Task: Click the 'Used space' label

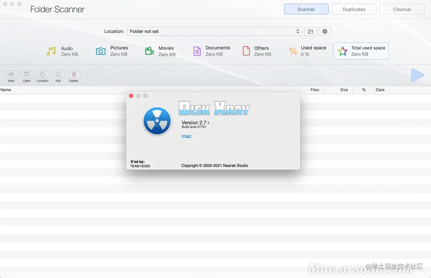Action: 314,48
